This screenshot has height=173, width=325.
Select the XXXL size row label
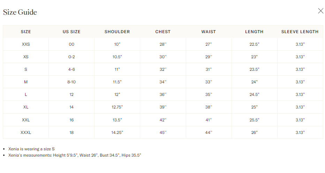[26, 132]
